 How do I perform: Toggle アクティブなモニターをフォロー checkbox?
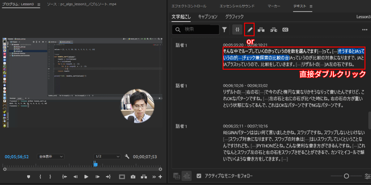coord(199,176)
